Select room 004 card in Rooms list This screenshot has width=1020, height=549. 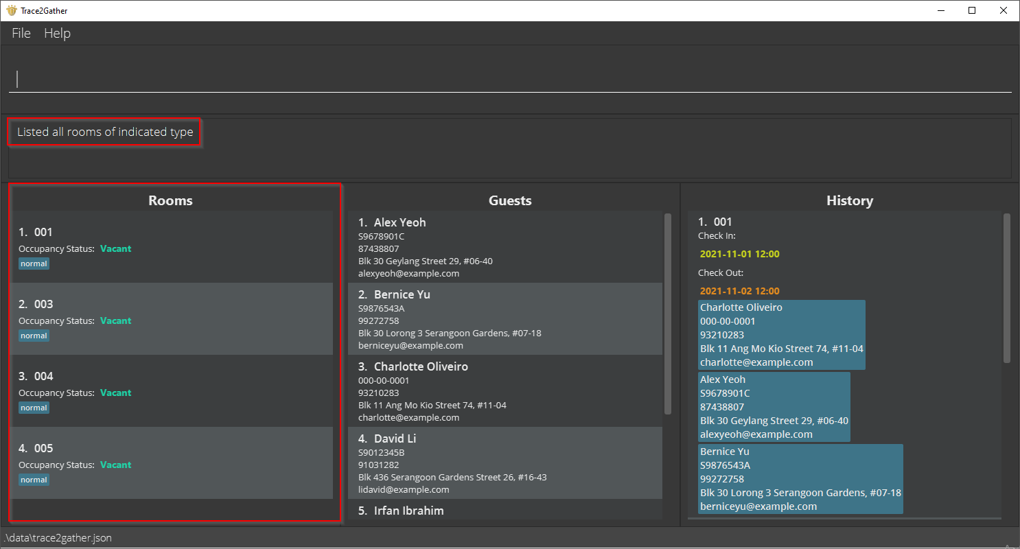[172, 391]
